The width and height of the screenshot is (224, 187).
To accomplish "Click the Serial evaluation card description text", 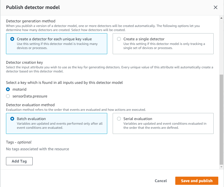I will click(x=165, y=125).
